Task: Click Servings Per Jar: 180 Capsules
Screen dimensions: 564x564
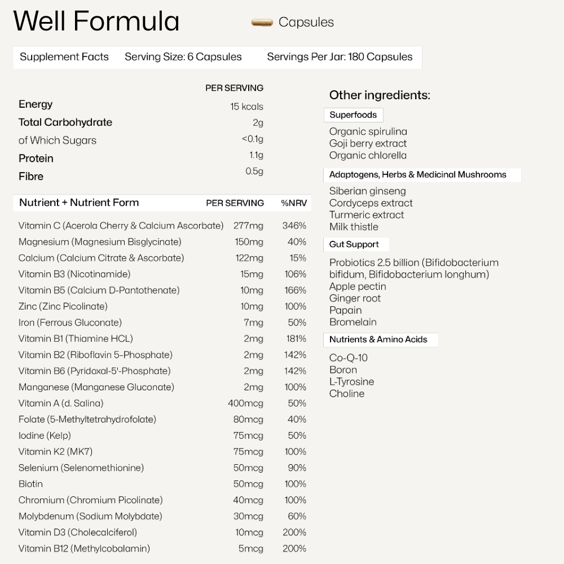Action: click(340, 57)
